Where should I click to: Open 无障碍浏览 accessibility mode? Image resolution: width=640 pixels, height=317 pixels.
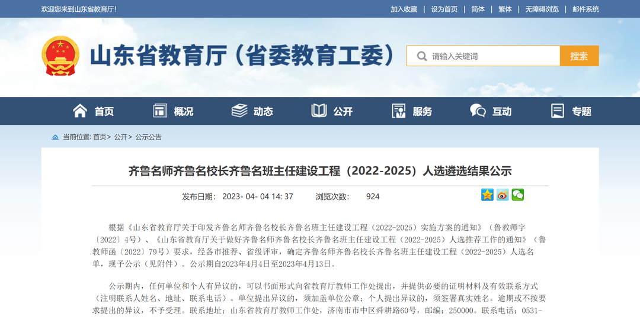pos(542,9)
